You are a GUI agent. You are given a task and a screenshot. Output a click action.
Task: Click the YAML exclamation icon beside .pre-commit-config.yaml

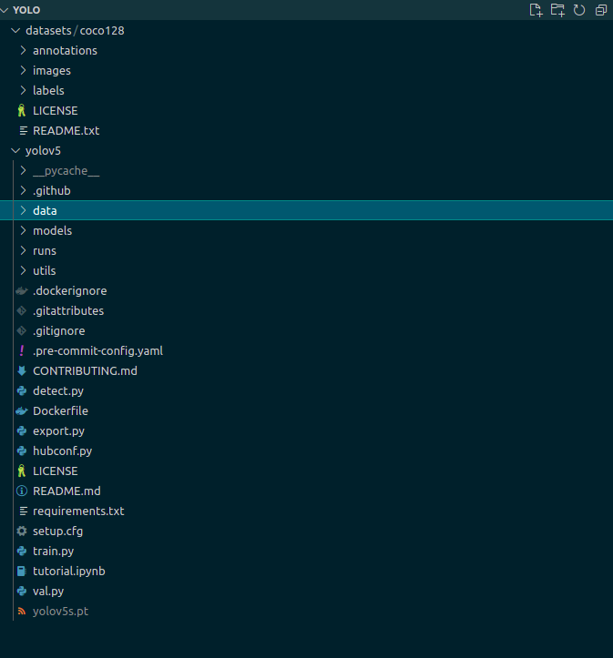(x=22, y=350)
